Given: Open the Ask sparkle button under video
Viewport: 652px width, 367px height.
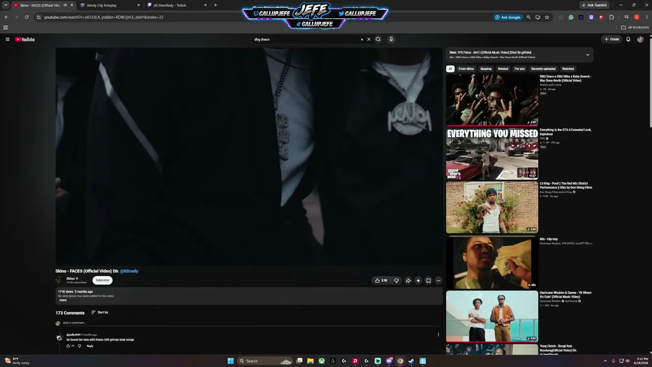Looking at the screenshot, I should [418, 280].
